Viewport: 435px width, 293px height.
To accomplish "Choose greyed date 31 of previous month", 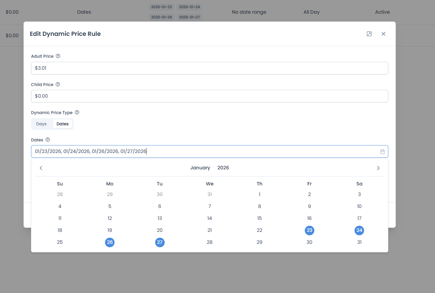I will click(x=210, y=195).
